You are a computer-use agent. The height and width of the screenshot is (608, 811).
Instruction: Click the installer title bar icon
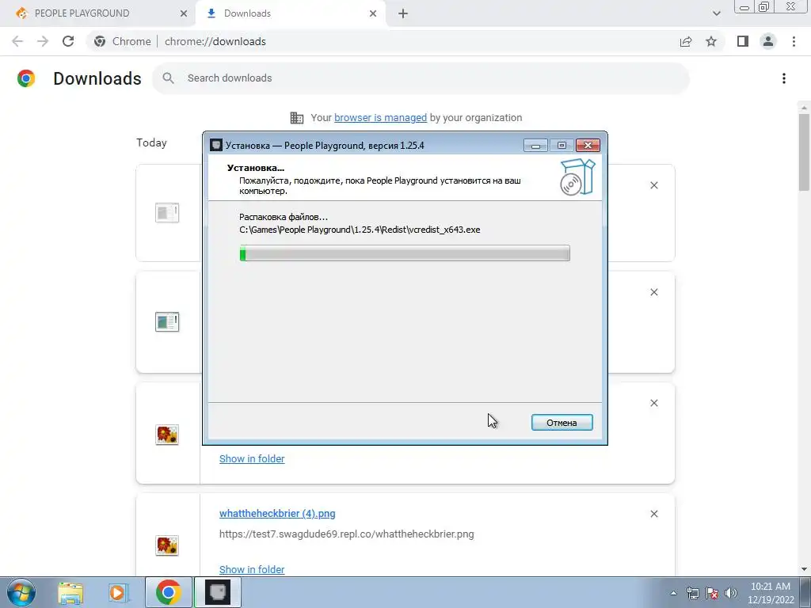point(216,146)
